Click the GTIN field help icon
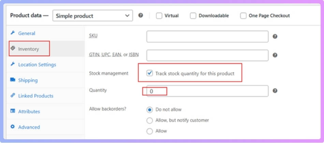Viewport: 324px width, 143px height. [275, 55]
